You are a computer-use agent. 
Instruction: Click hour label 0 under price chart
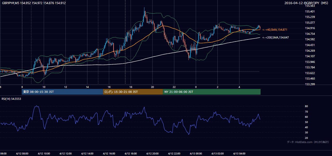[196, 87]
